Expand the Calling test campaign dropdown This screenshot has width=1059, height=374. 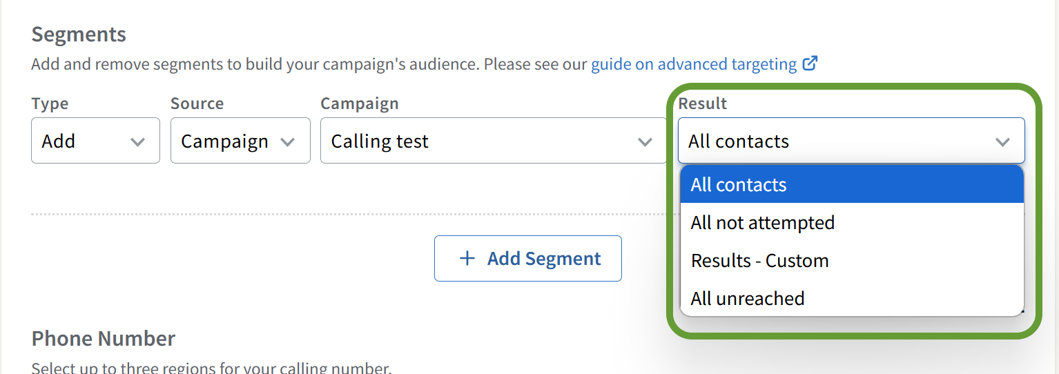pos(493,141)
